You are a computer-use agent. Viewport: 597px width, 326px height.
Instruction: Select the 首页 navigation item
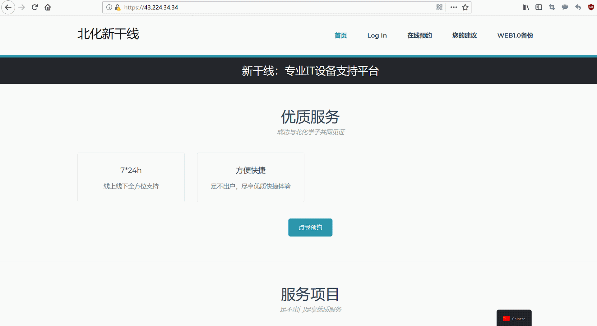point(340,35)
